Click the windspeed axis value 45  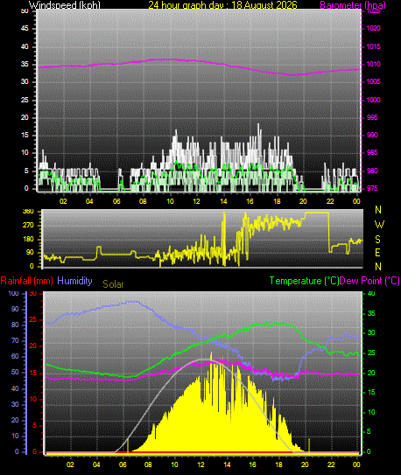(25, 29)
